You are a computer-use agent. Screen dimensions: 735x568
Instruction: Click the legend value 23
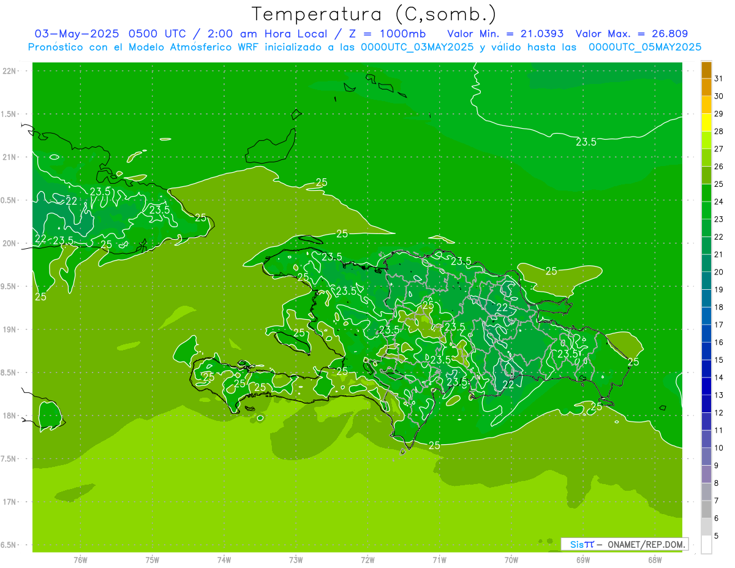pos(718,219)
